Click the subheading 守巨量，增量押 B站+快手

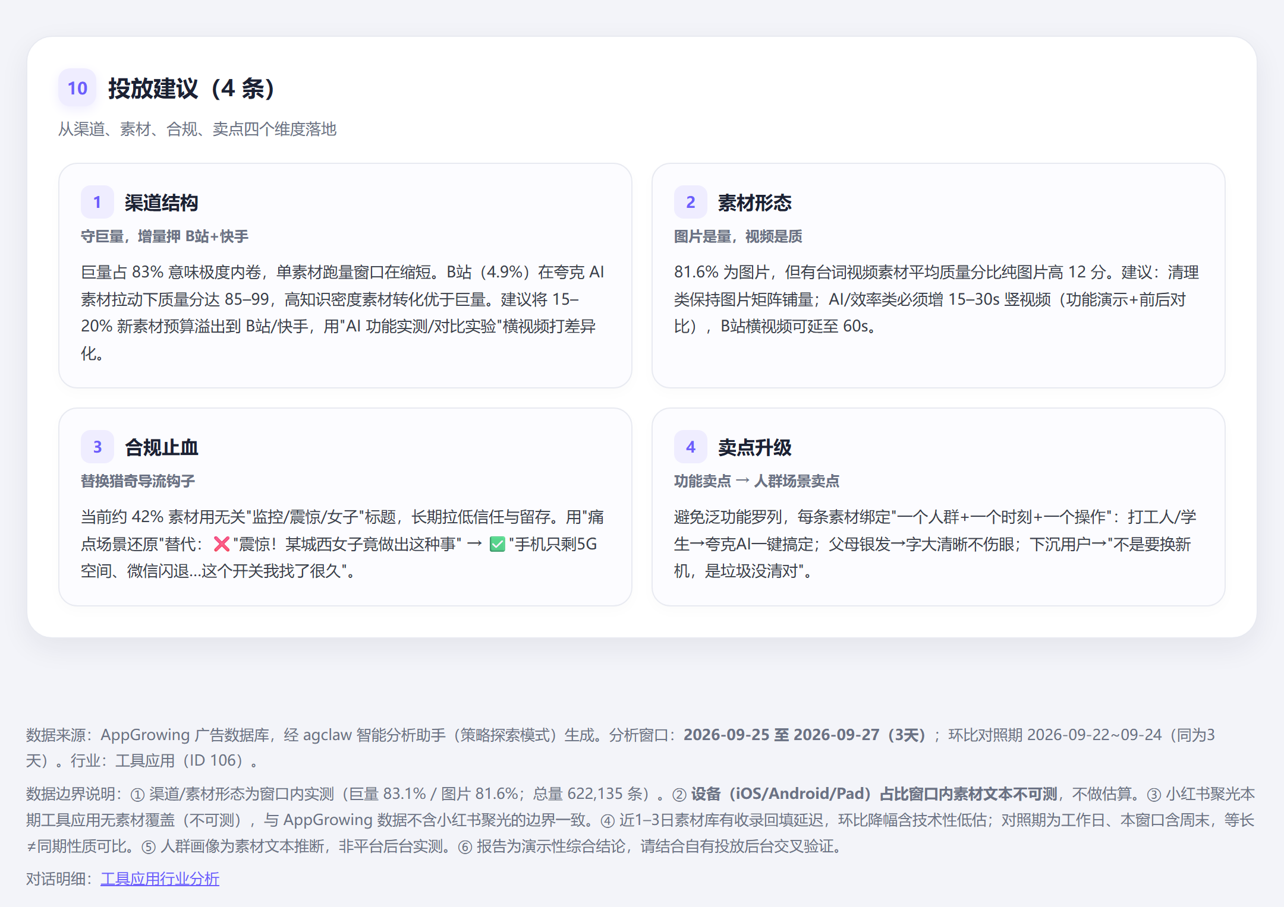165,236
